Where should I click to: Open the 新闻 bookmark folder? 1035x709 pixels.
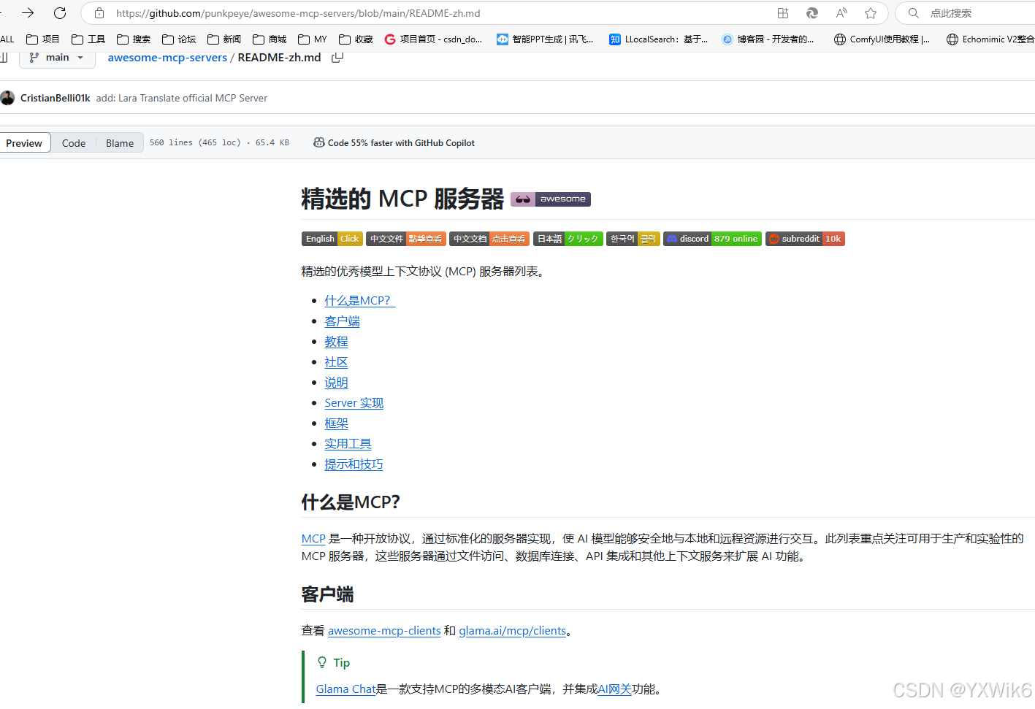pyautogui.click(x=224, y=39)
